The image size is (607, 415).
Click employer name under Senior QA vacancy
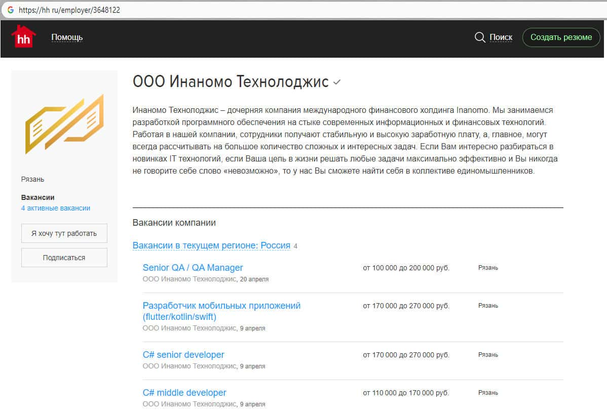pos(189,279)
